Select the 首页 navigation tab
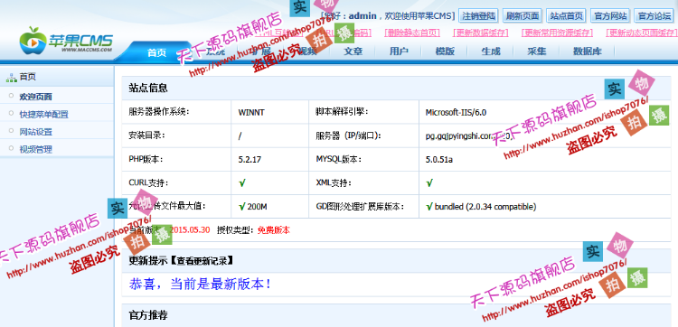Viewport: 678px width, 327px height. coord(156,52)
